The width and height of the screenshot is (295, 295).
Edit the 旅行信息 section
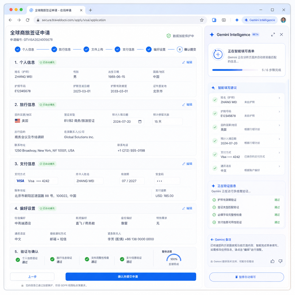click(x=187, y=105)
